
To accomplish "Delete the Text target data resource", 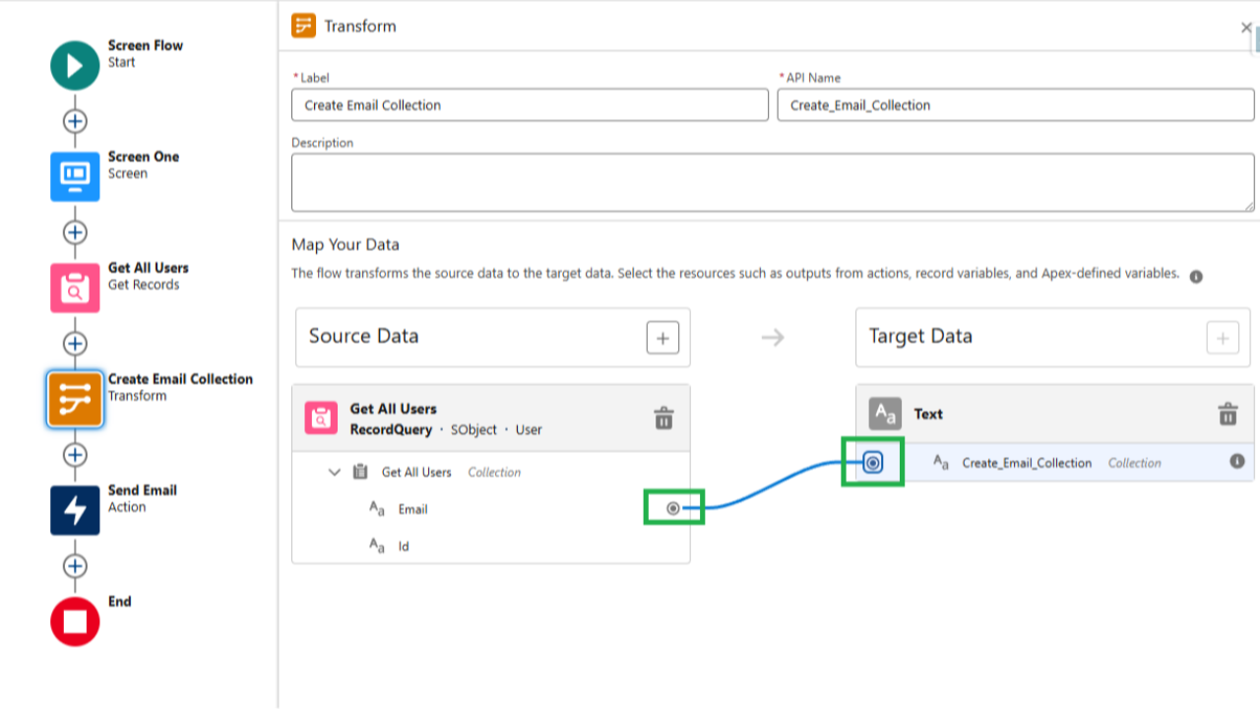I will tap(1228, 414).
